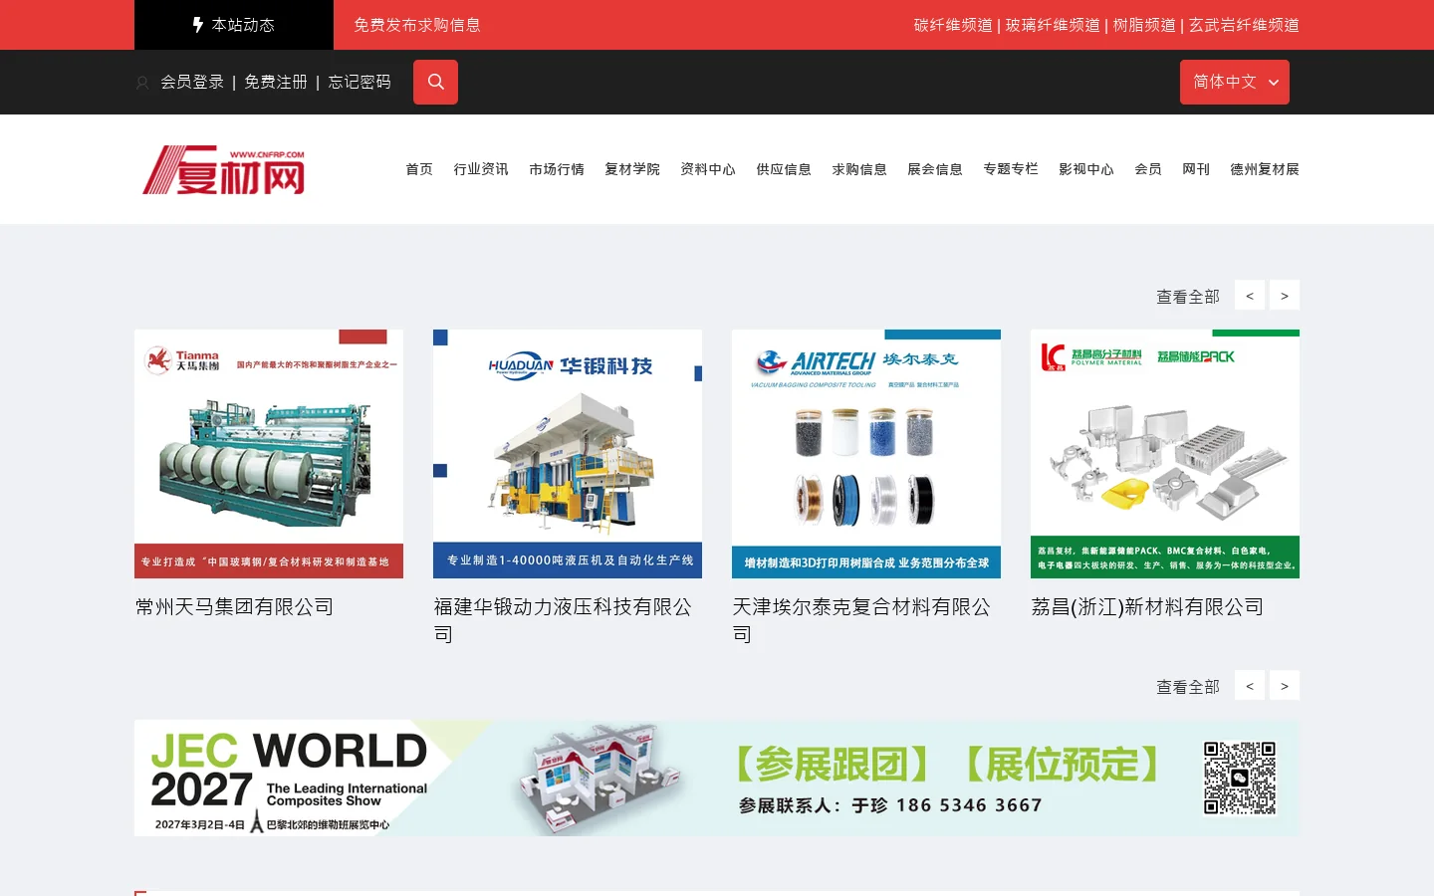Click 会员登录 link

coord(192,82)
